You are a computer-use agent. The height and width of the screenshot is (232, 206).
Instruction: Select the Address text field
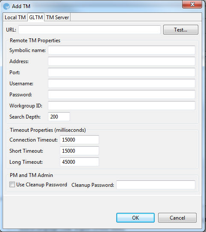point(121,61)
